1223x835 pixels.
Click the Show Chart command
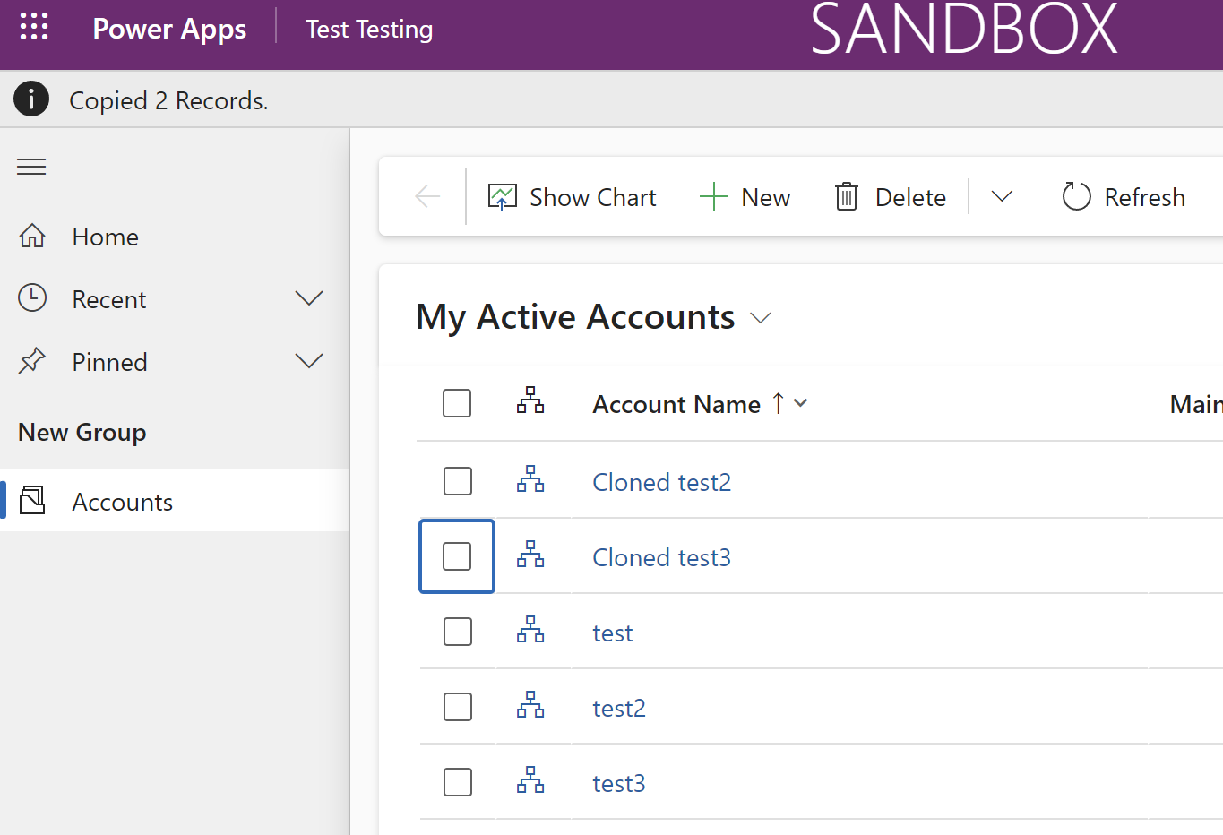tap(572, 197)
